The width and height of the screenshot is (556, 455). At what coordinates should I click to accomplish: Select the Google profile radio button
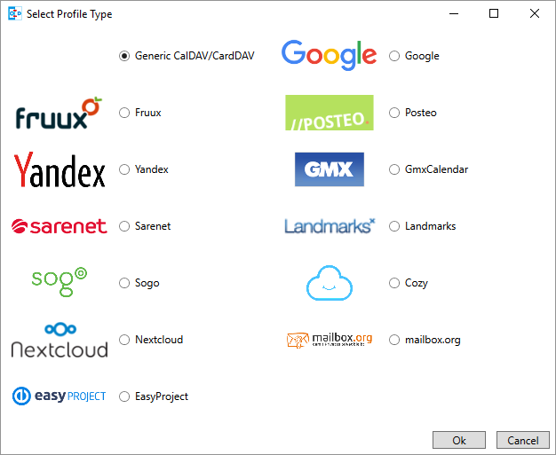(x=394, y=56)
